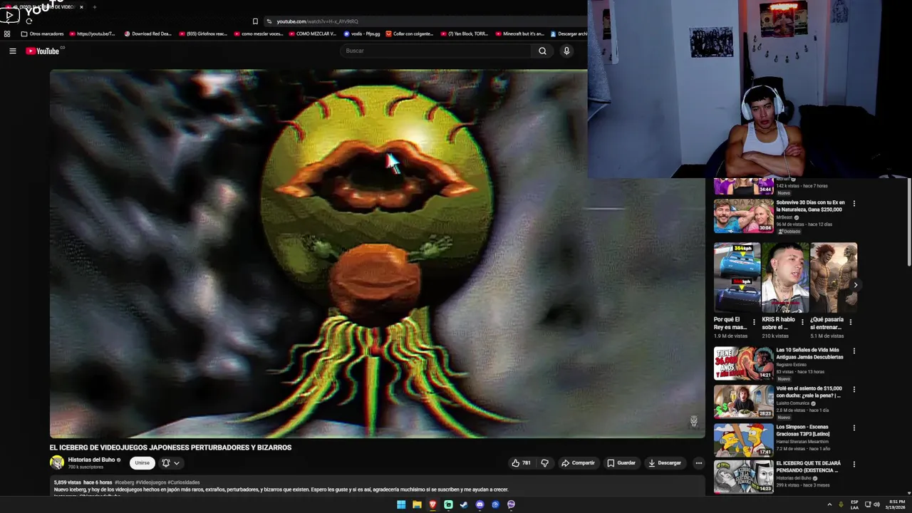Open File Explorer from taskbar

tap(417, 504)
